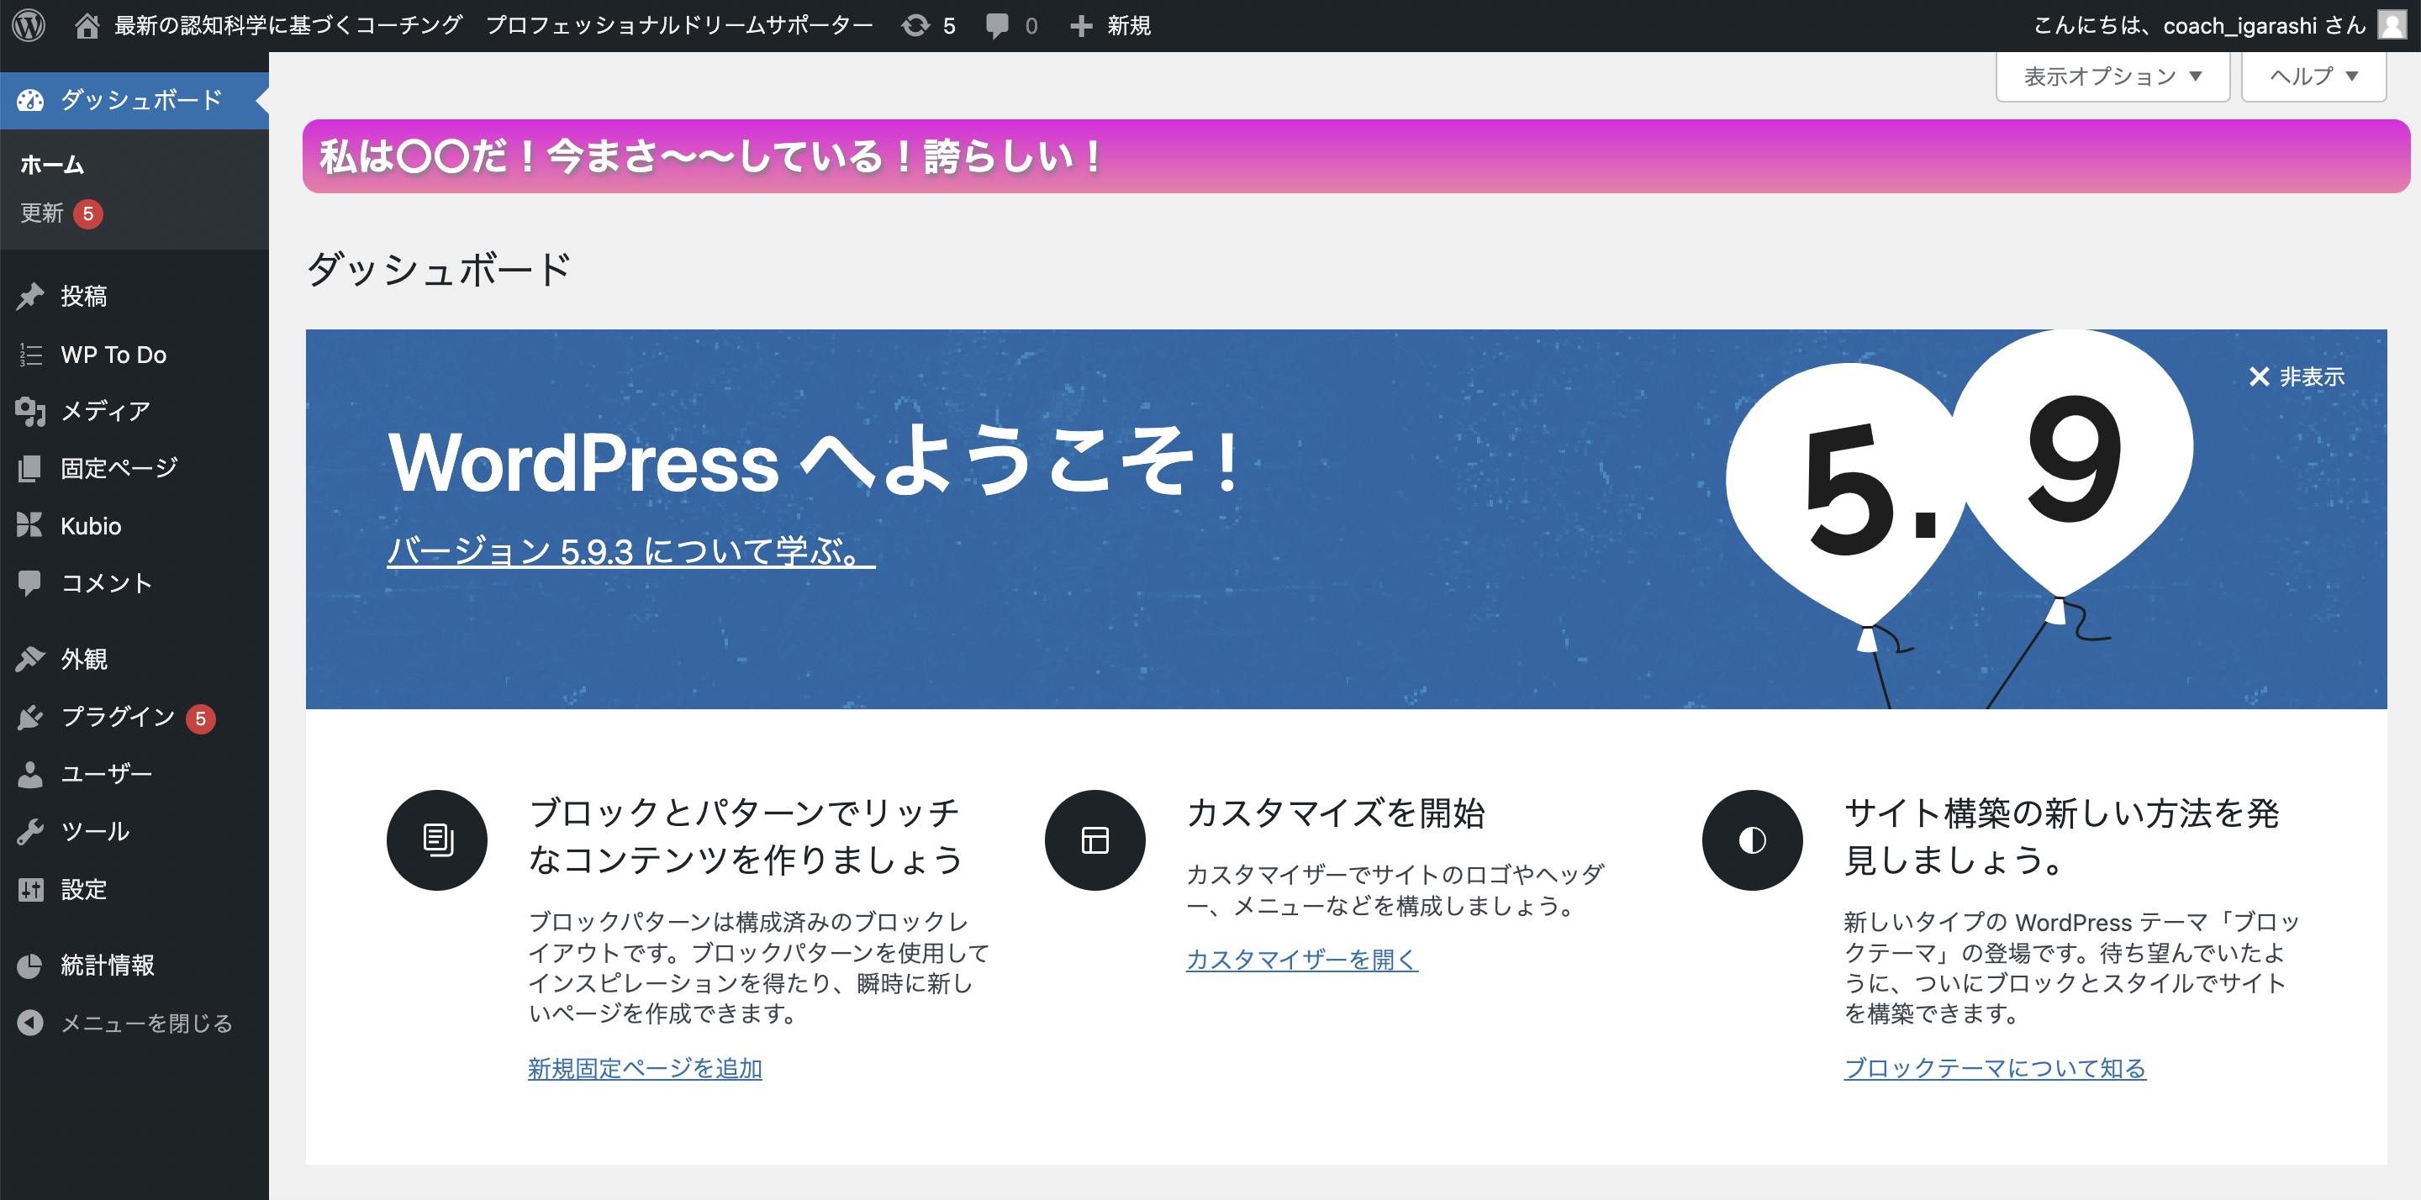2421x1200 pixels.
Task: Click the user avatar in admin bar
Action: (2391, 25)
